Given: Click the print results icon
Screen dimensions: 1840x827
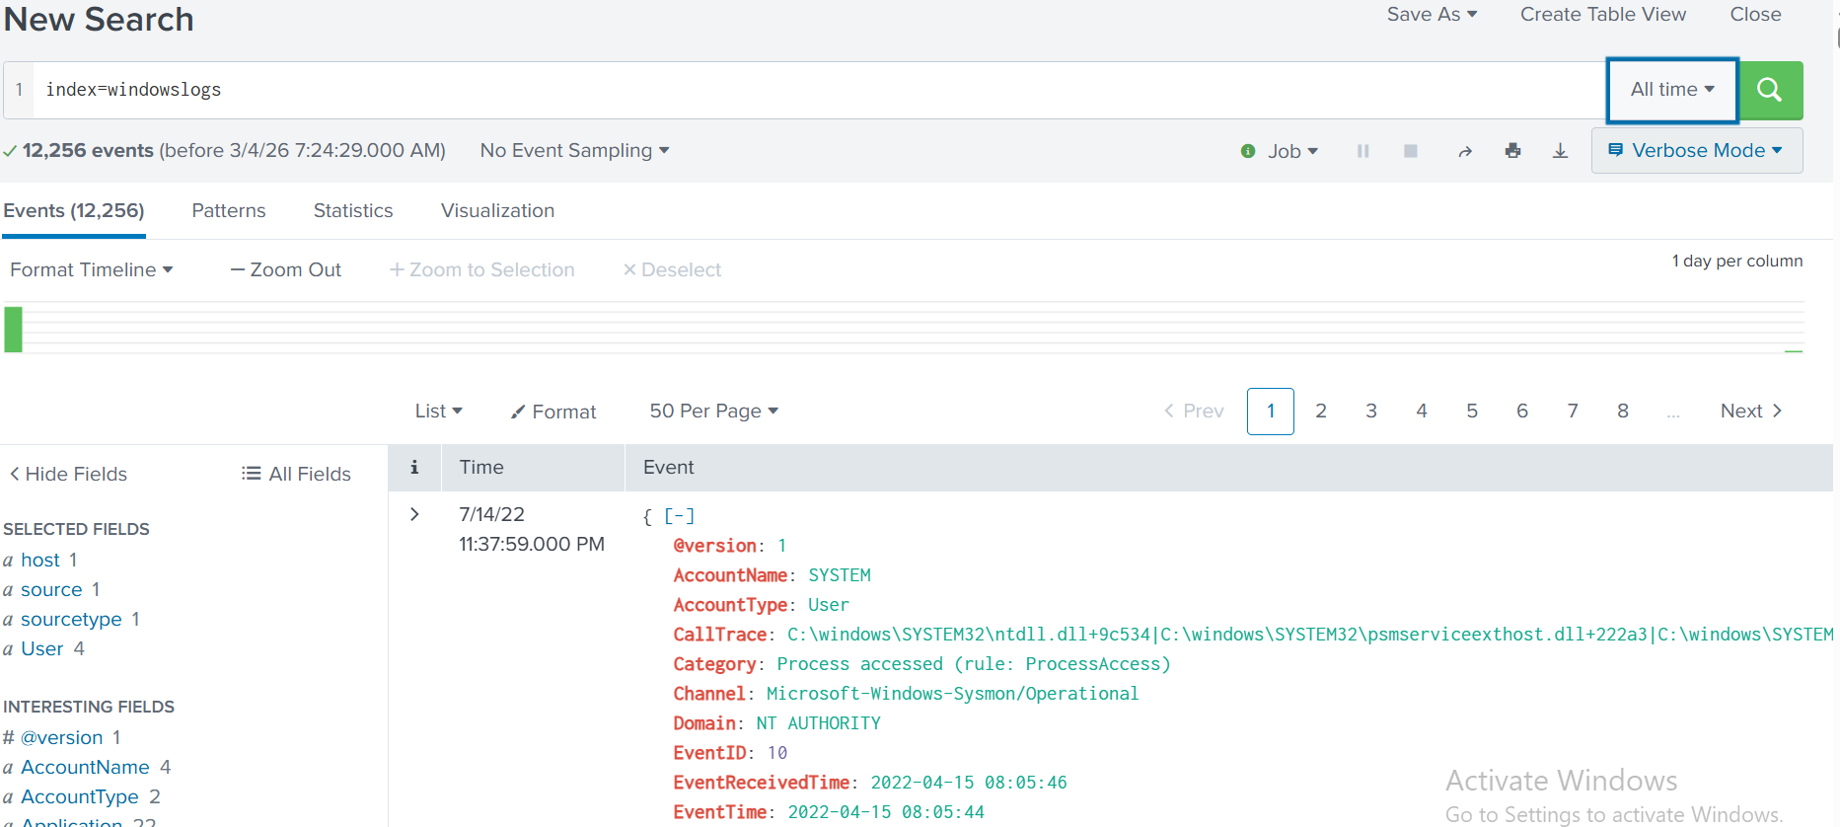Looking at the screenshot, I should (x=1512, y=151).
